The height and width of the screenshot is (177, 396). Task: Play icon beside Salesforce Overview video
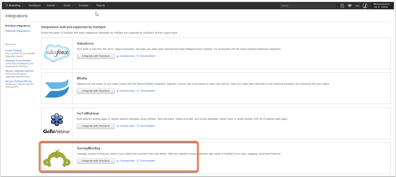click(118, 56)
